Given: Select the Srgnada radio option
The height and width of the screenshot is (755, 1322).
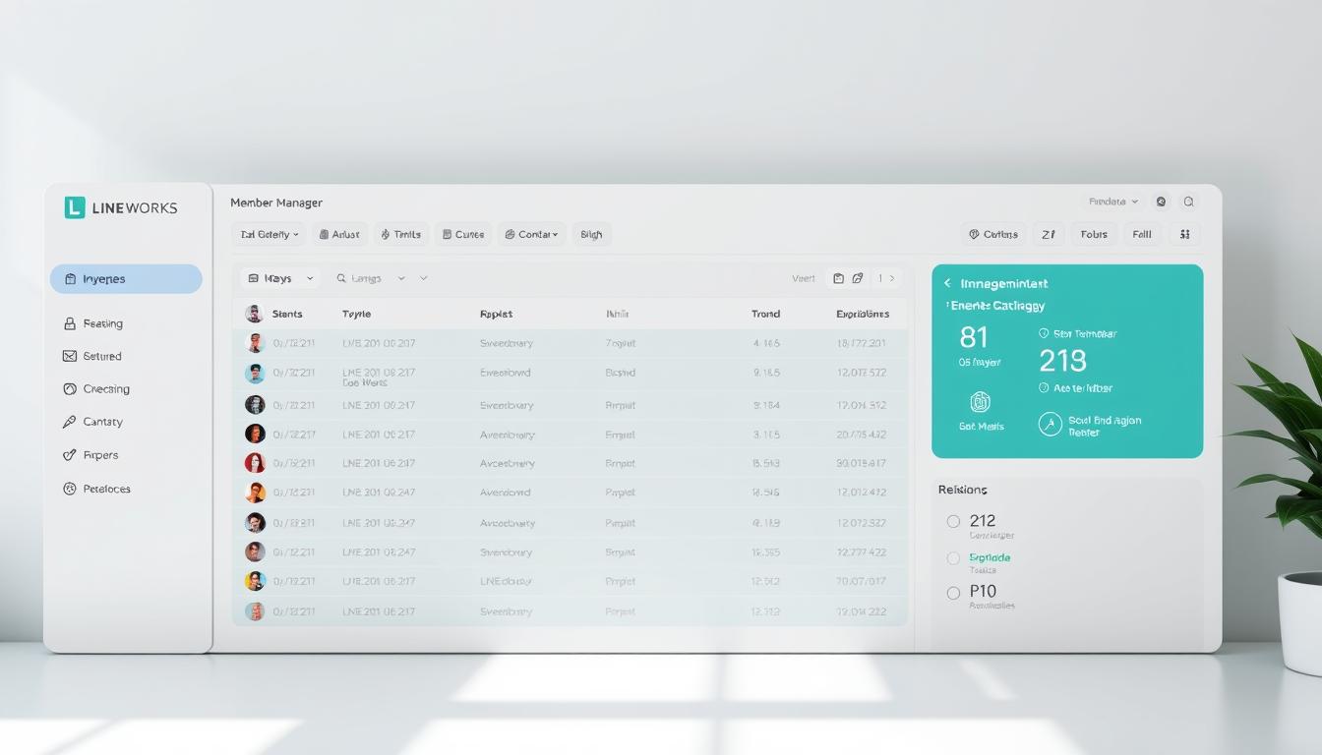Looking at the screenshot, I should coord(953,558).
